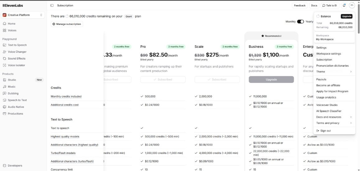Expand Docs and resources submenu

pyautogui.click(x=334, y=117)
